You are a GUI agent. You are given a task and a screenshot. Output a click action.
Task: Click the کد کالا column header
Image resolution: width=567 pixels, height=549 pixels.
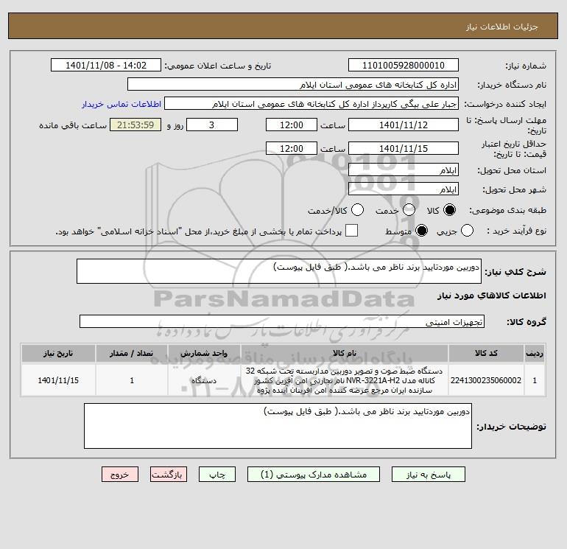click(486, 353)
